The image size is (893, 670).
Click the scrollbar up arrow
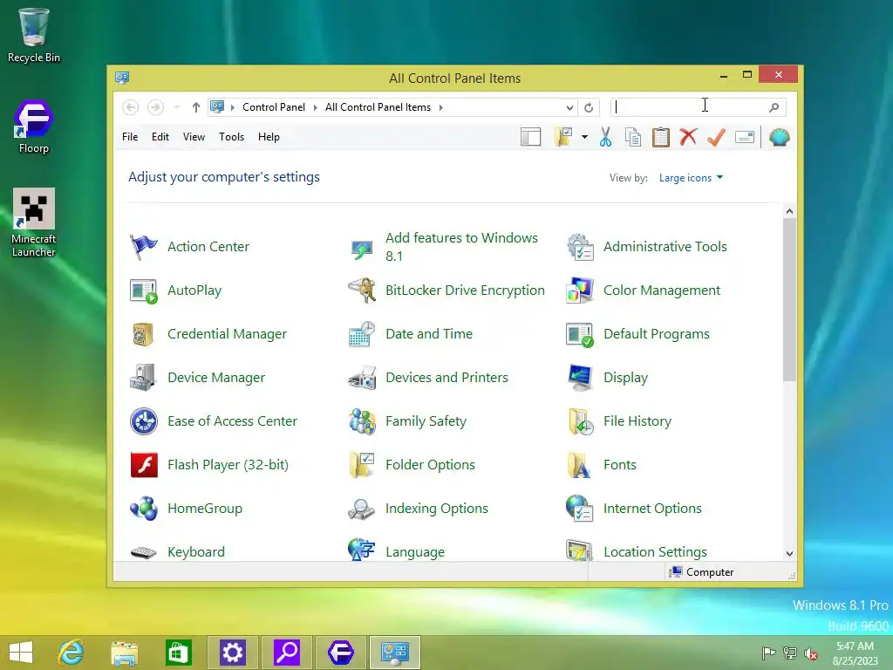coord(789,211)
